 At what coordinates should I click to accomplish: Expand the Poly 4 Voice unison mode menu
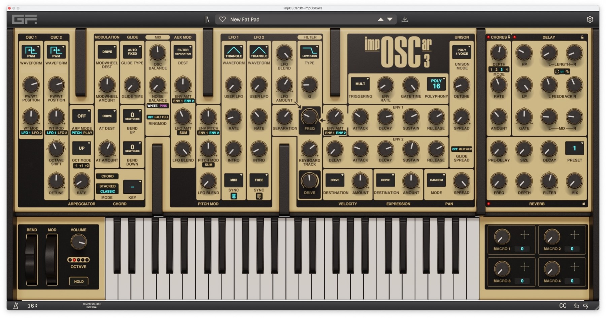point(462,52)
